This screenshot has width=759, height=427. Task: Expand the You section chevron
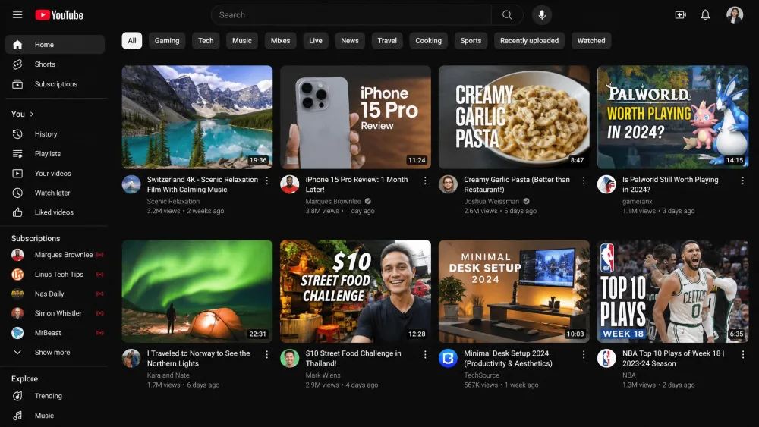click(32, 114)
